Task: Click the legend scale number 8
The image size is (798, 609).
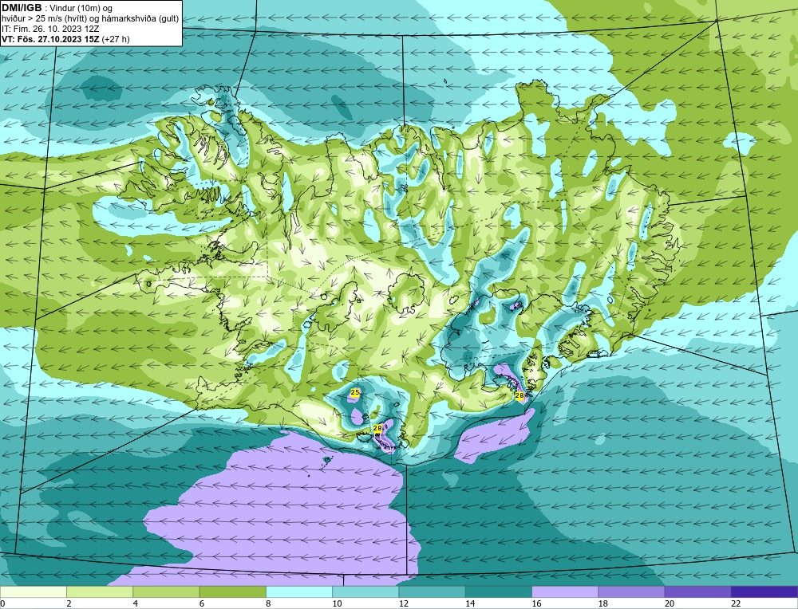Action: click(268, 603)
